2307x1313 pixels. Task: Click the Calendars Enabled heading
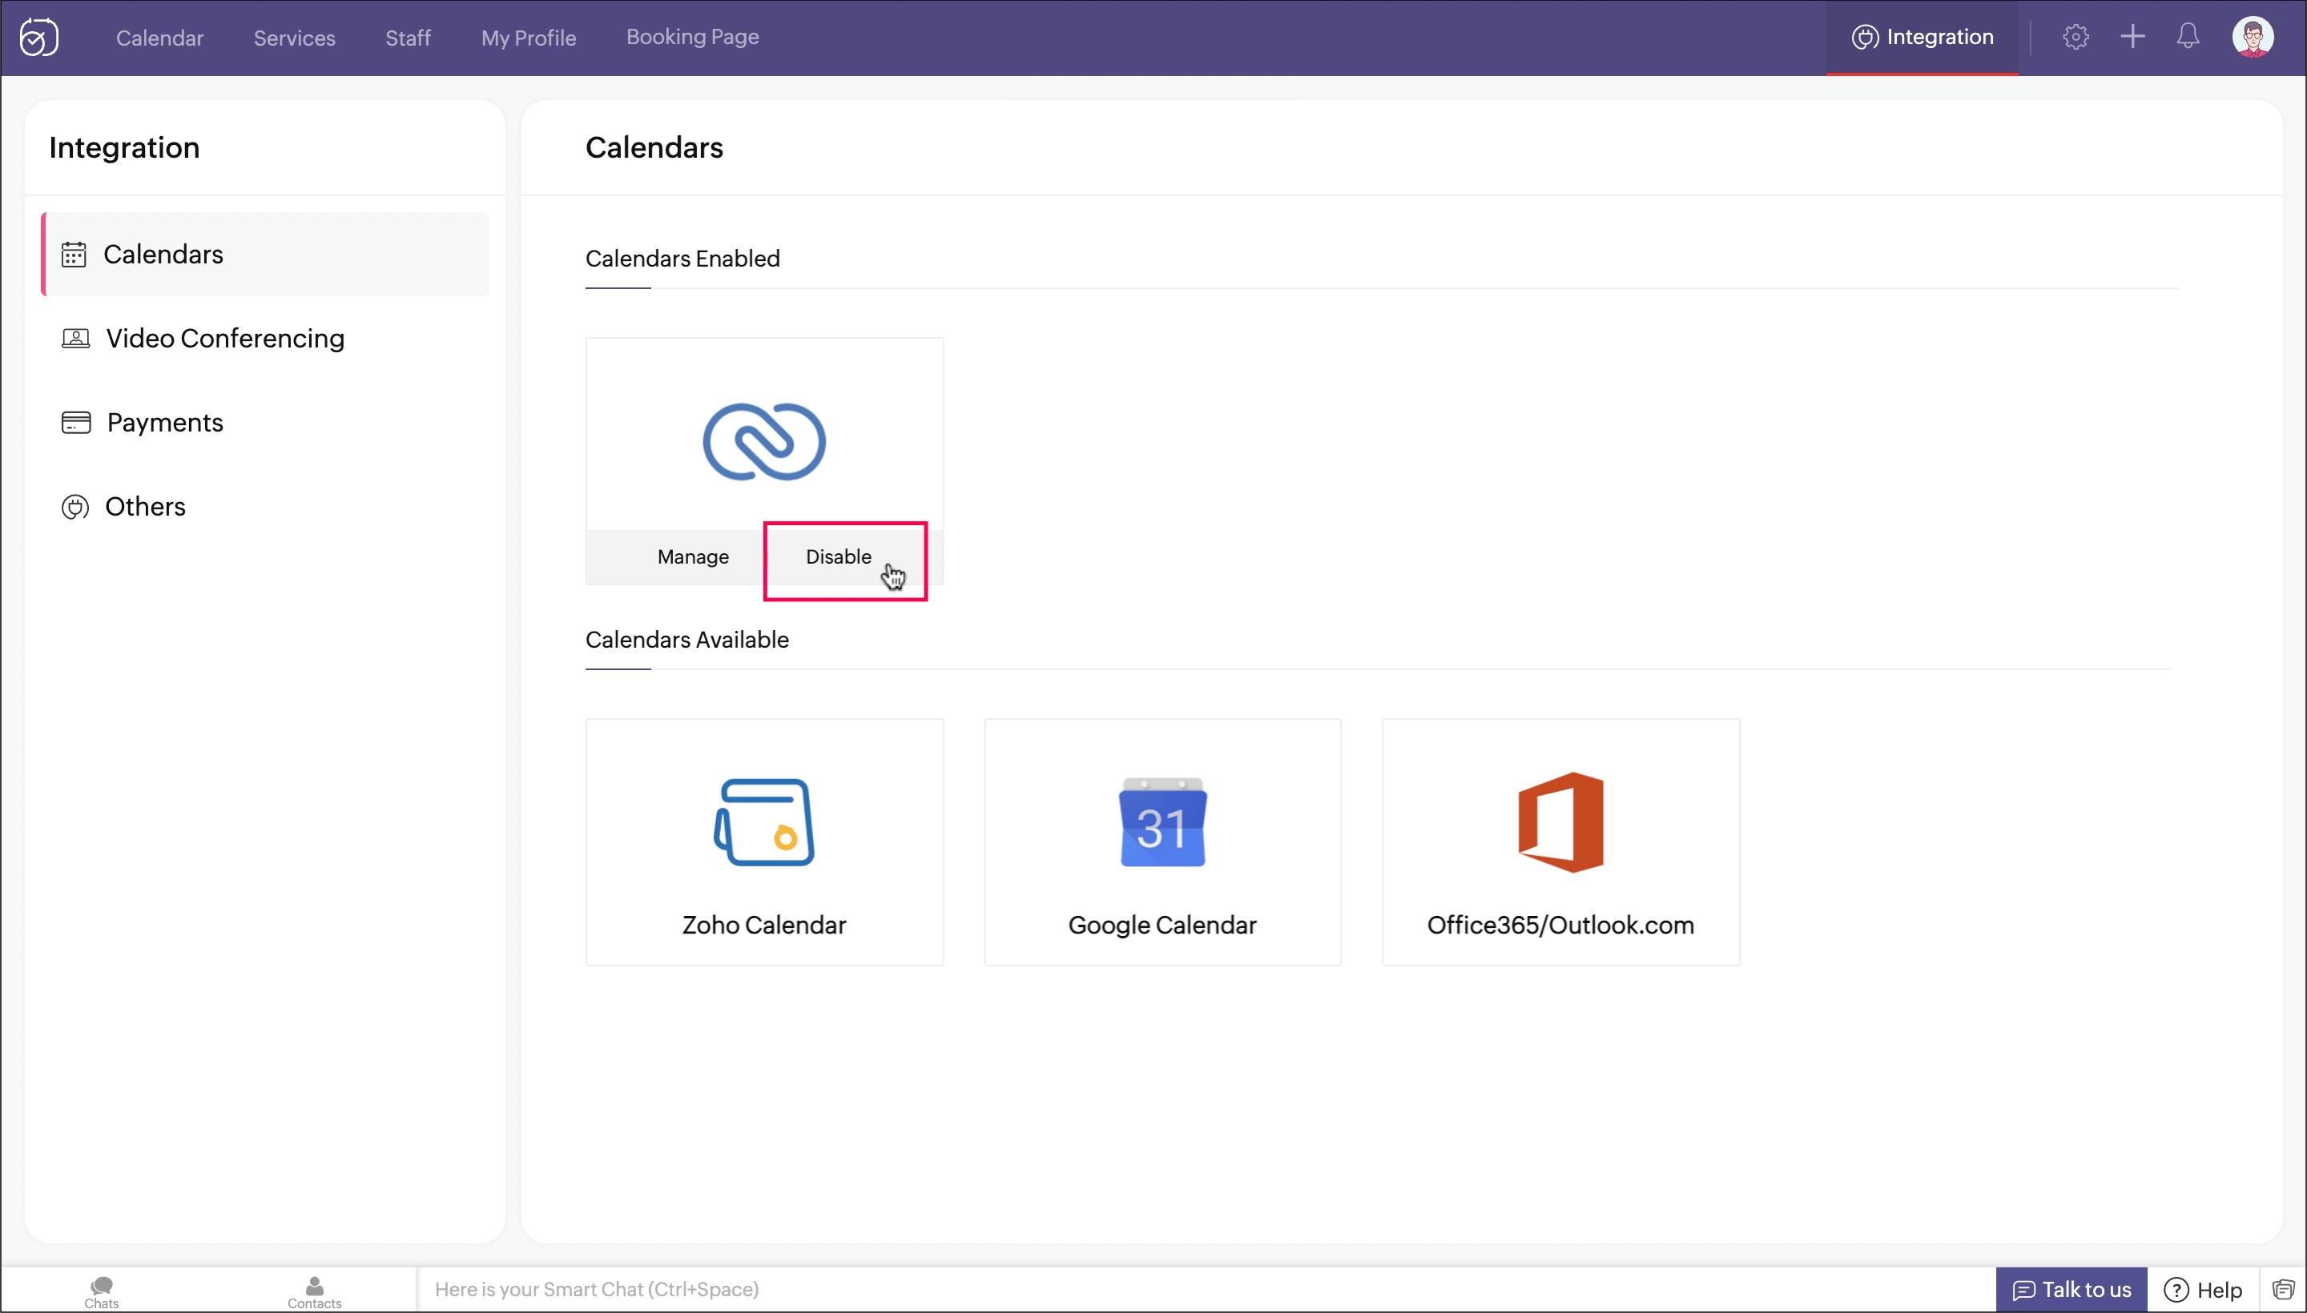click(683, 259)
